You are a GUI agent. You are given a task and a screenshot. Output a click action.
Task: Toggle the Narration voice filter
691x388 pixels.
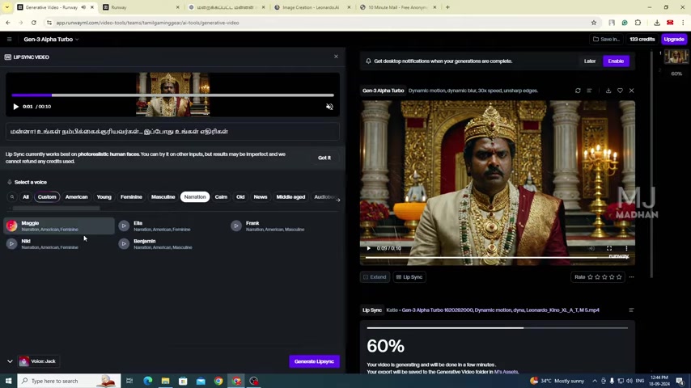pos(195,197)
